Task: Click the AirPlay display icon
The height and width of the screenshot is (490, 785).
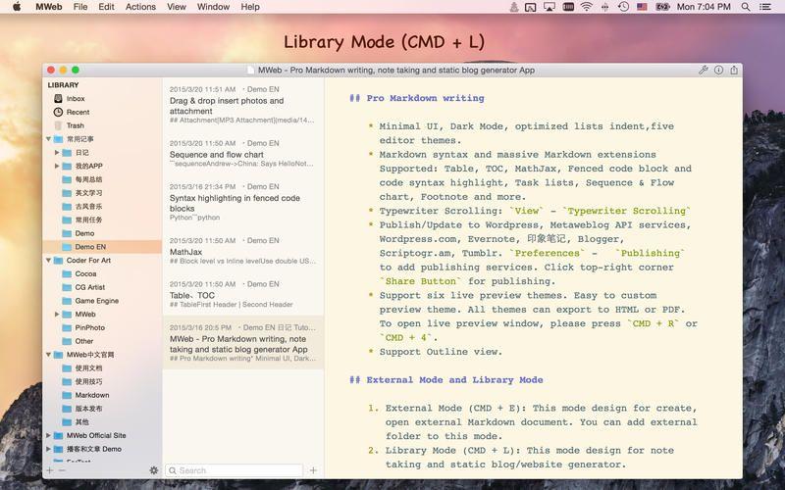Action: pos(549,7)
